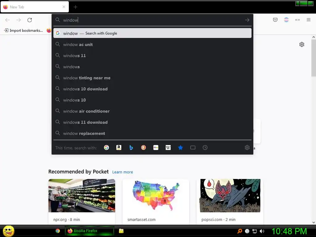Open the striped Firefox account avatar

point(286,20)
